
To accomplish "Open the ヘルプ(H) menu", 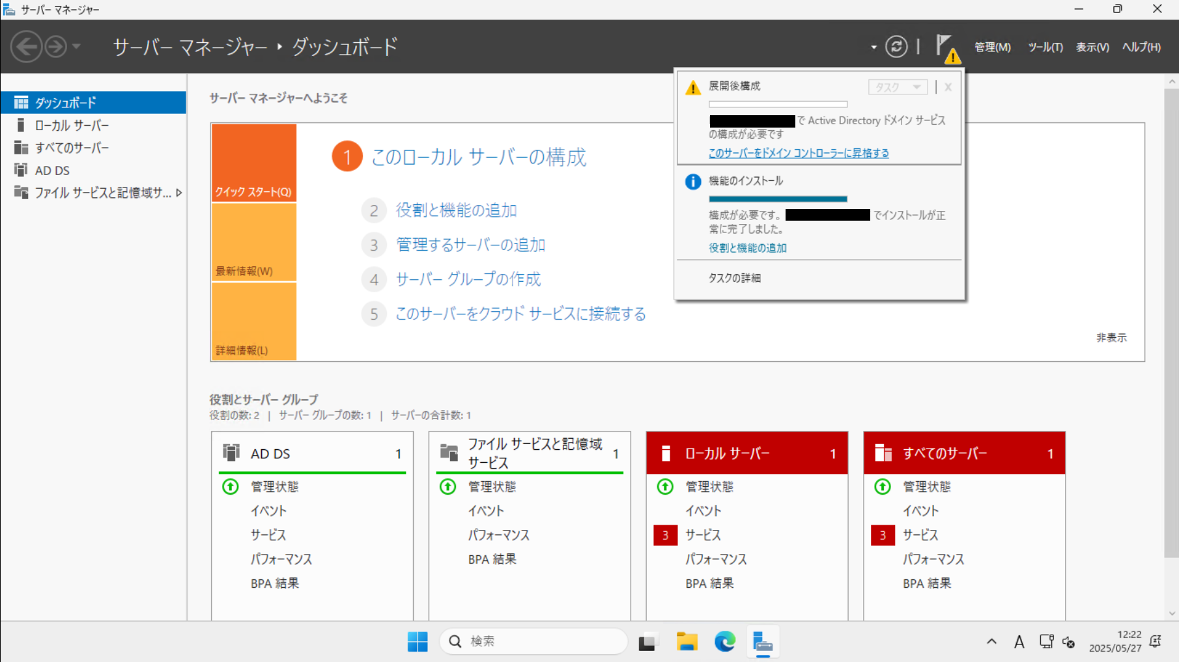I will [x=1141, y=47].
